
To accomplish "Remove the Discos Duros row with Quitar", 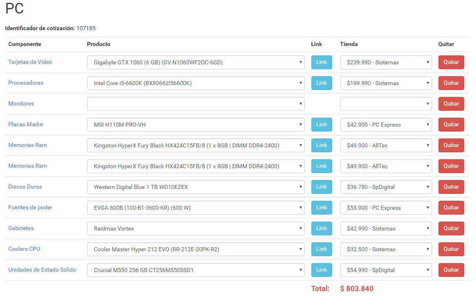I will tap(451, 187).
